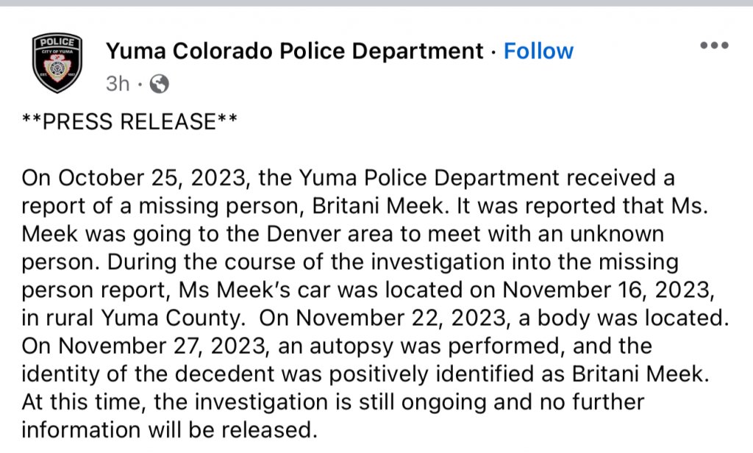Click the final line information will be released
753x453 pixels.
click(x=170, y=430)
